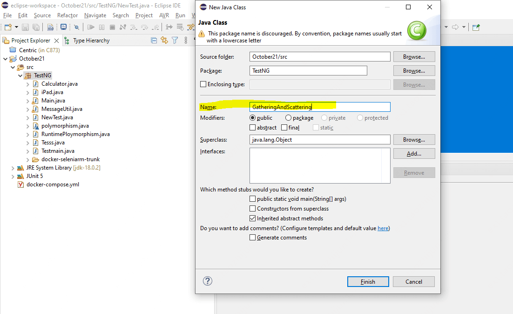This screenshot has width=513, height=314.
Task: Tick the abstract modifier checkbox
Action: 252,127
